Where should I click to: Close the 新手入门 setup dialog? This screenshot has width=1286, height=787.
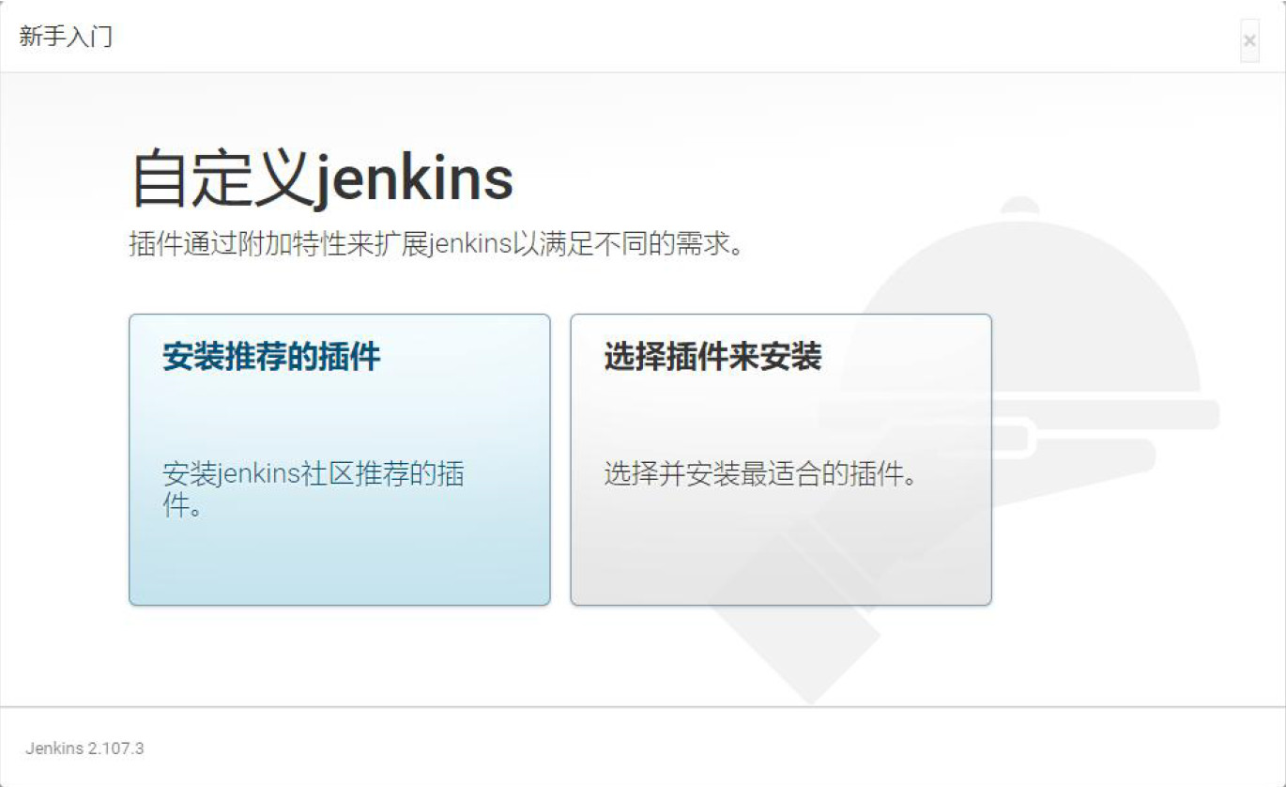click(x=1249, y=40)
